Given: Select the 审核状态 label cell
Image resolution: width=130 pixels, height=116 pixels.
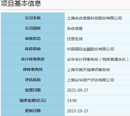Looking at the screenshot, I should (x=33, y=38).
